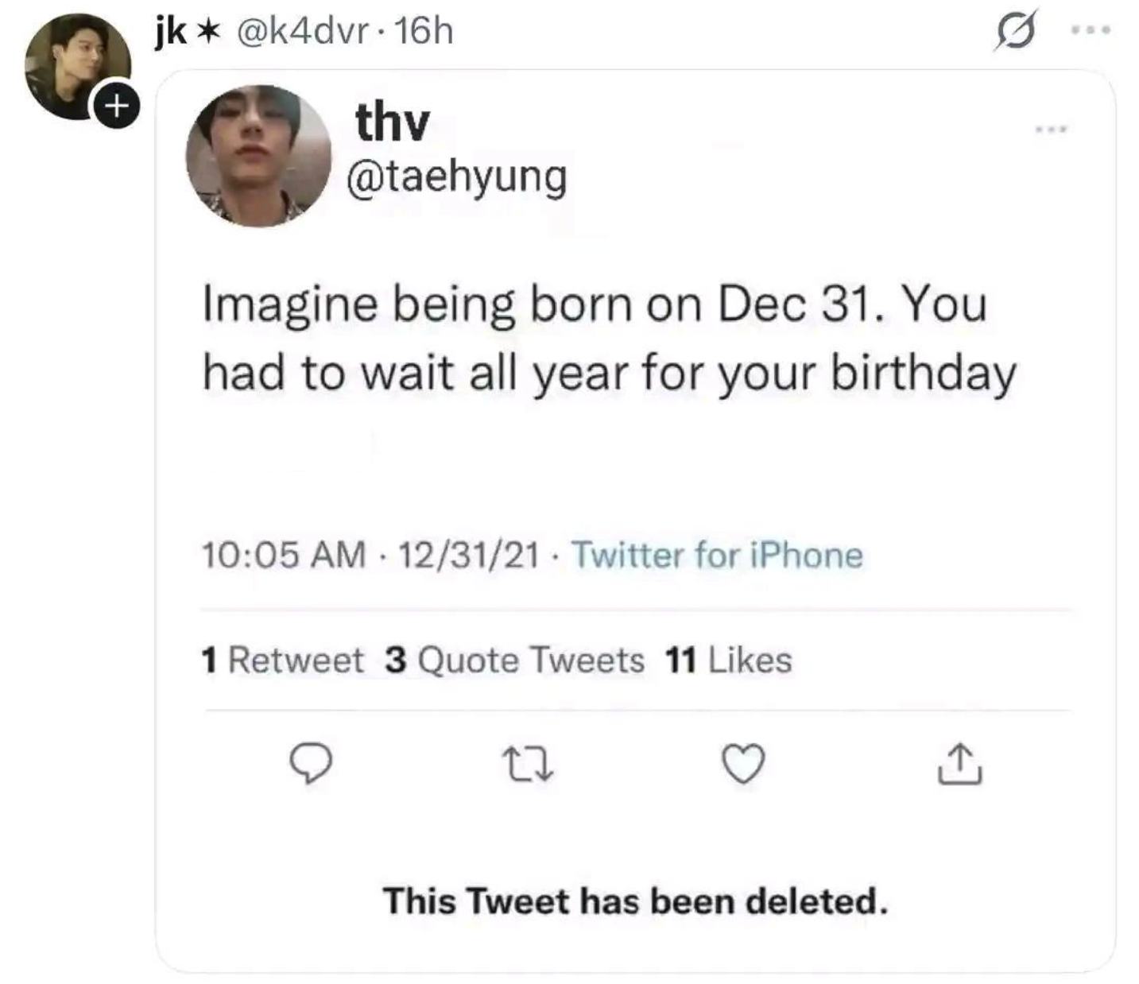The height and width of the screenshot is (984, 1139).
Task: Click the 16h post timestamp
Action: point(424,32)
